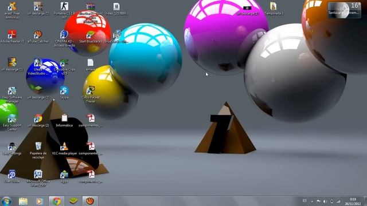Open the network signal tray icon
The height and width of the screenshot is (206, 367).
point(338,201)
